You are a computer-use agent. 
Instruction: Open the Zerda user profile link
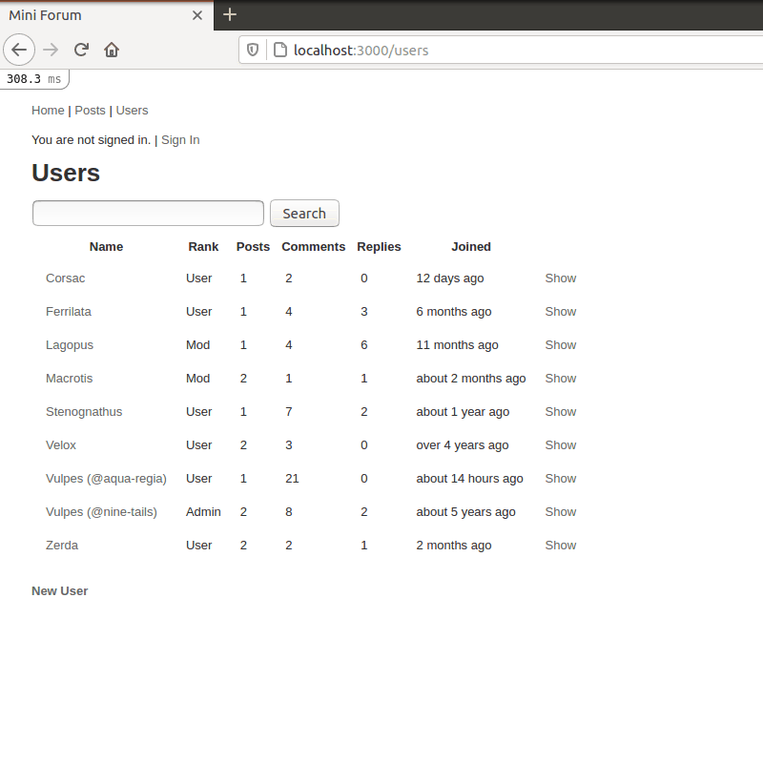click(x=62, y=546)
